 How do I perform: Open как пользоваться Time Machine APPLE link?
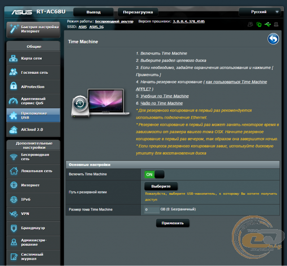(201, 86)
